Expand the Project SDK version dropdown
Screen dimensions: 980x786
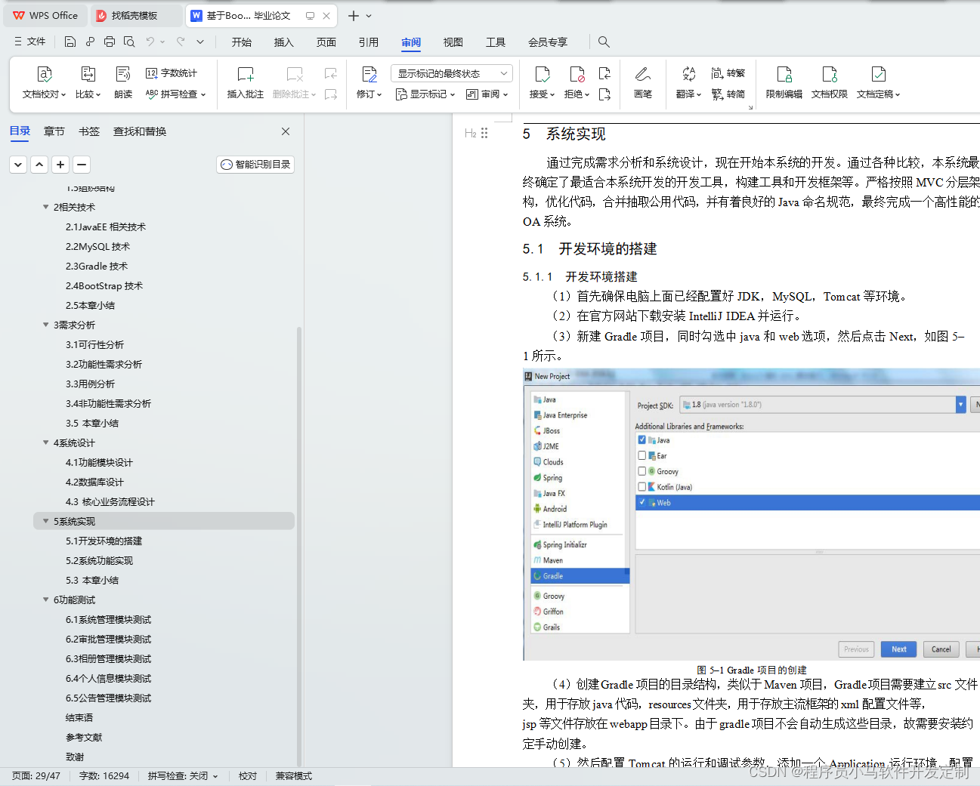(960, 404)
